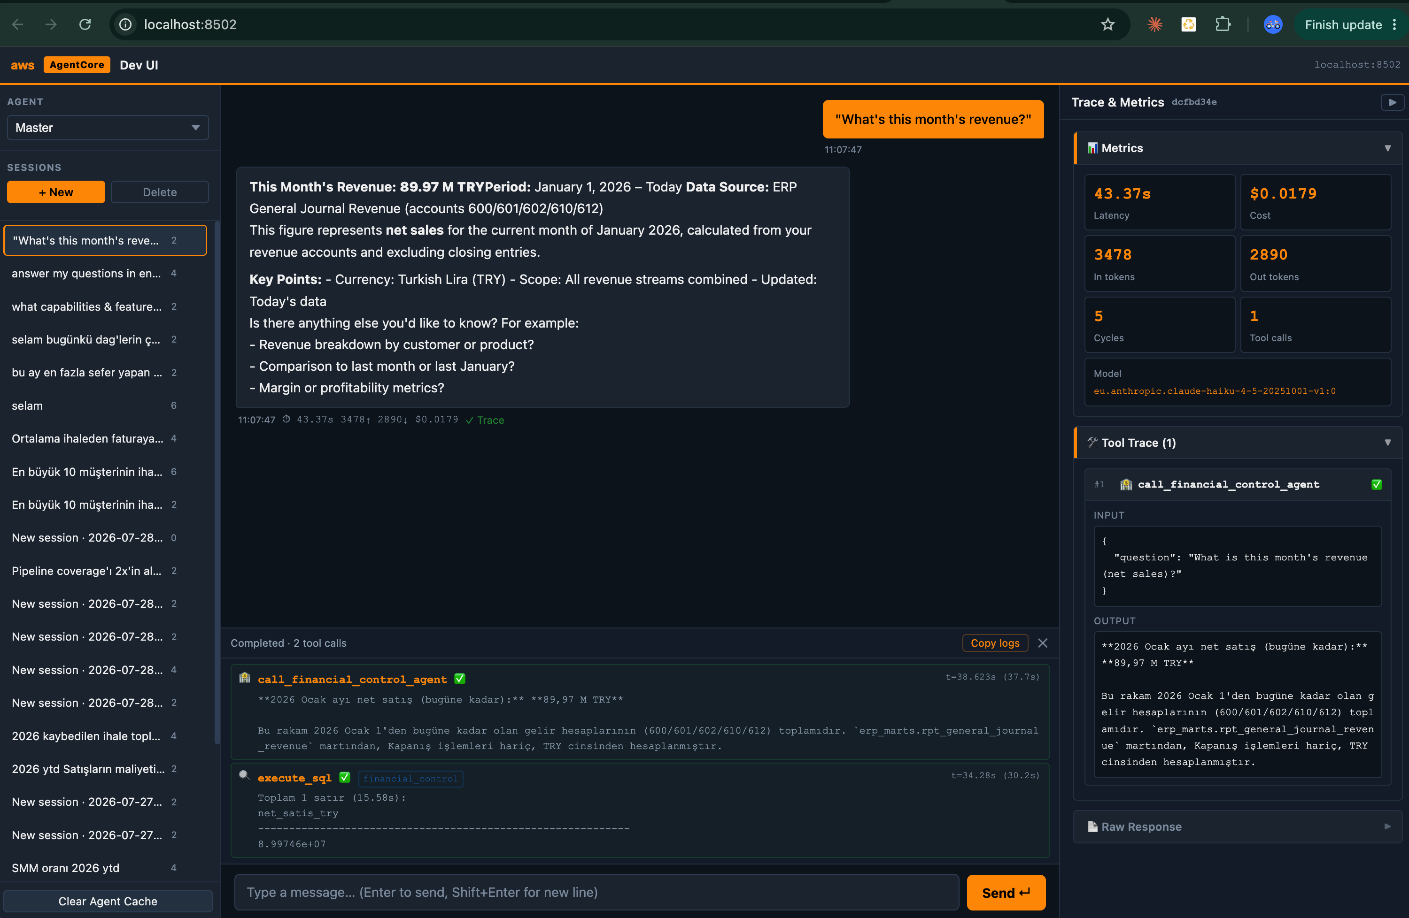1409x918 pixels.
Task: Copy logs to clipboard
Action: coord(995,643)
